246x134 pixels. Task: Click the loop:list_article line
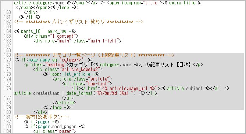pos(71,74)
